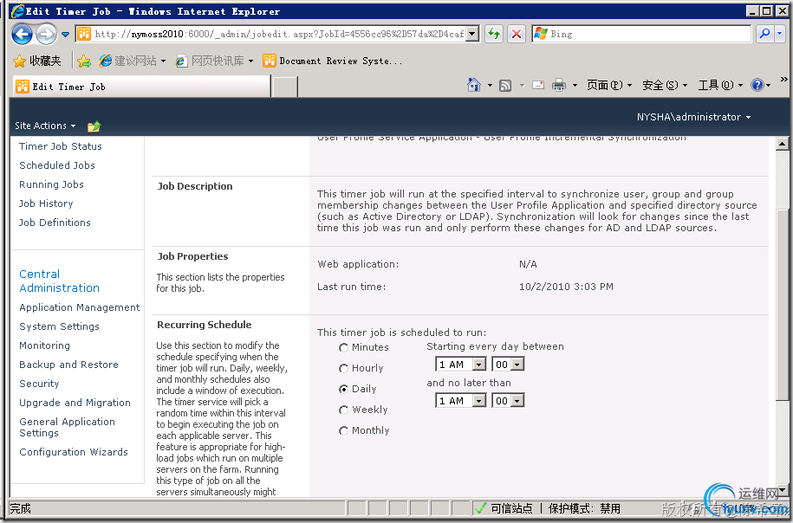Open the Job Definitions link
Image resolution: width=793 pixels, height=523 pixels.
[55, 223]
